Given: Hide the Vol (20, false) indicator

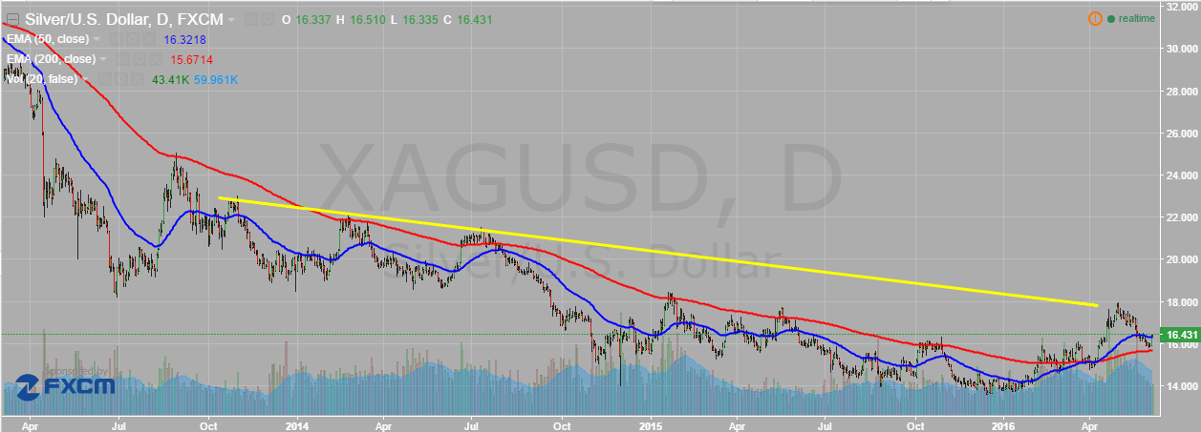Looking at the screenshot, I should tap(105, 79).
